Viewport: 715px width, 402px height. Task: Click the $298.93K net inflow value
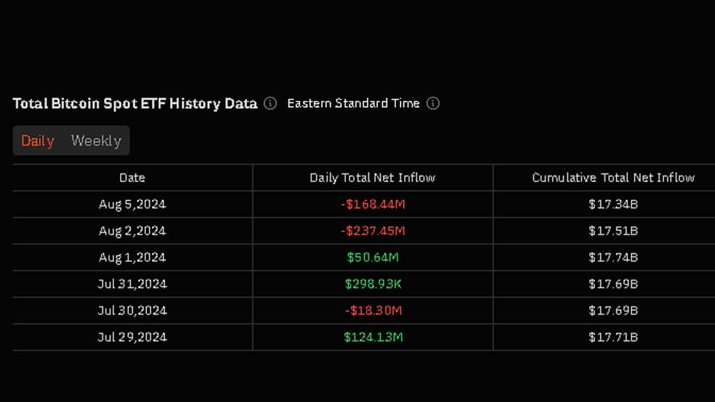373,284
